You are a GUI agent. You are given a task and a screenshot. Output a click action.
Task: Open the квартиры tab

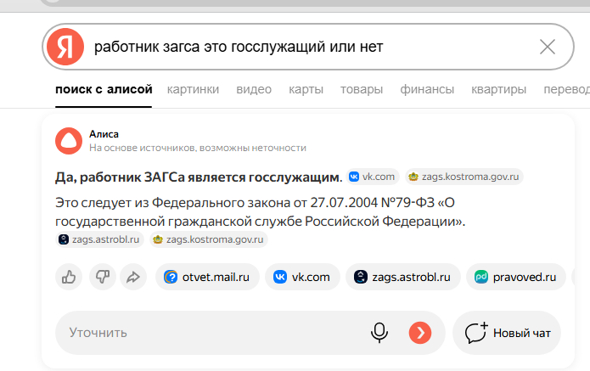tap(498, 89)
